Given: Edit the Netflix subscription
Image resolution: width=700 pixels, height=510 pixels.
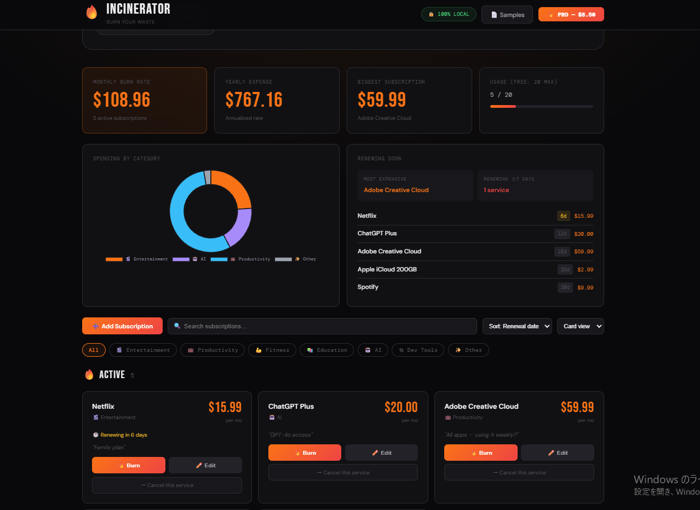Looking at the screenshot, I should click(205, 465).
